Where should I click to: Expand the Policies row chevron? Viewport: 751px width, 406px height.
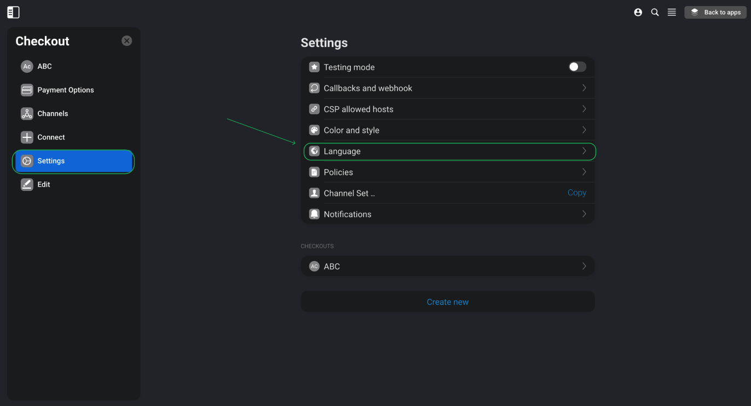(x=584, y=172)
